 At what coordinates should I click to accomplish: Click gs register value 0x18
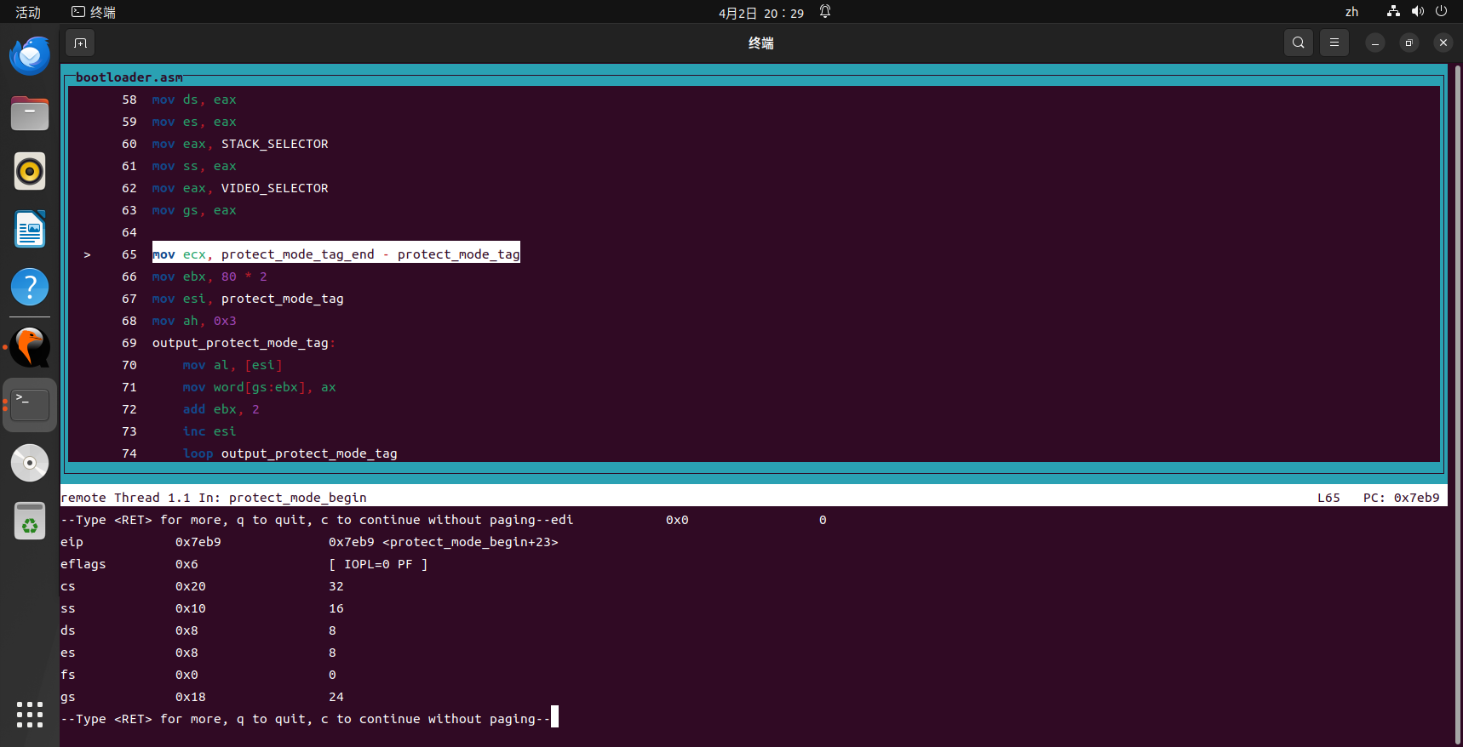191,697
